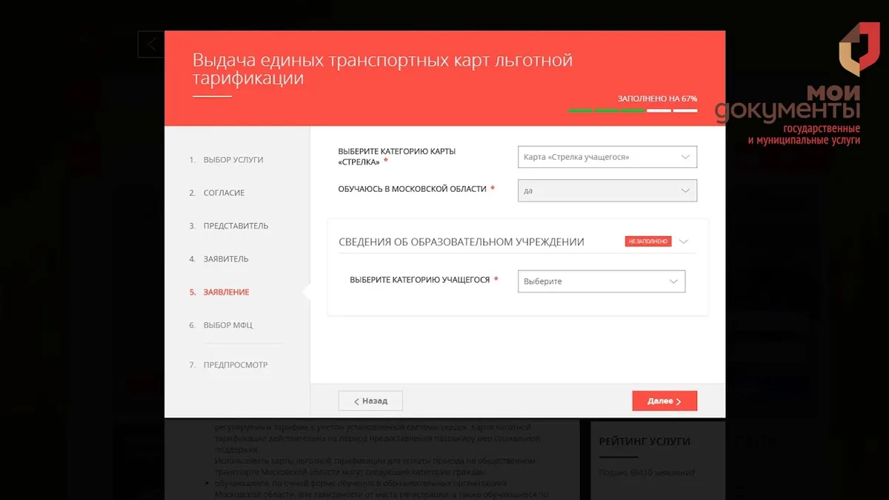The image size is (889, 500).
Task: Go to step 4 'Заявитель'
Action: (219, 259)
